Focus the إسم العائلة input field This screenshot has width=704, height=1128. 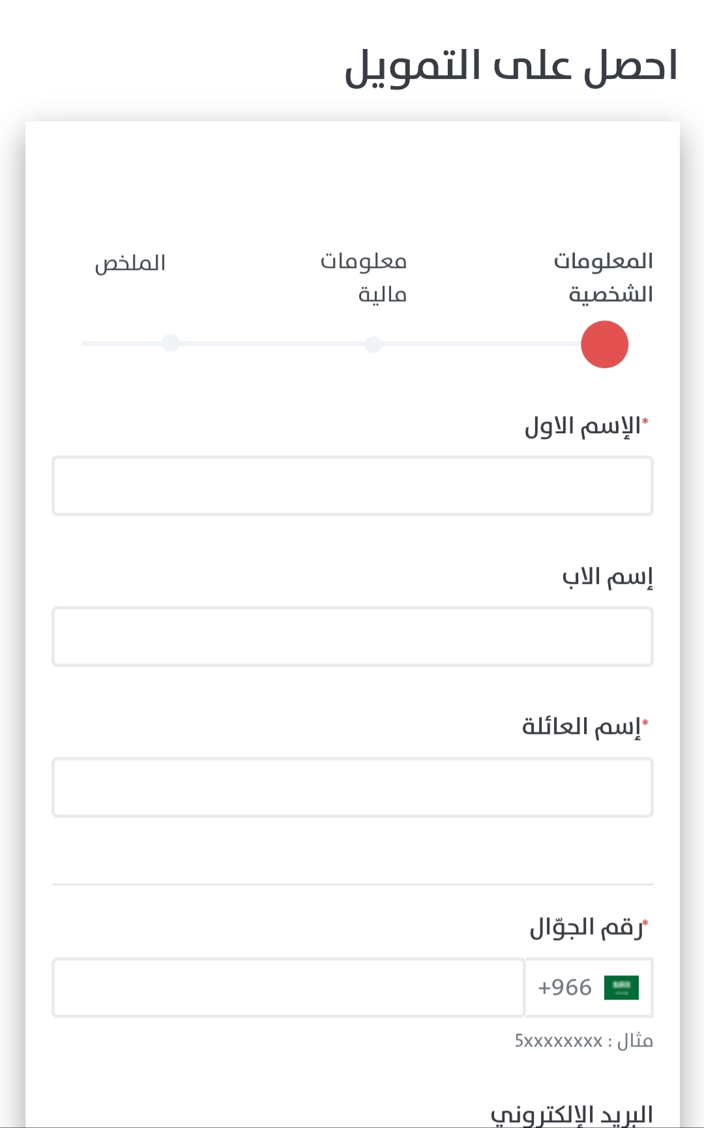(x=352, y=787)
